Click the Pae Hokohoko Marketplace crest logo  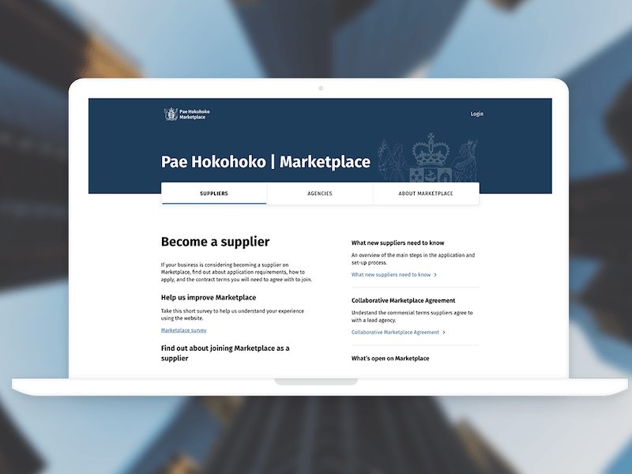[171, 115]
